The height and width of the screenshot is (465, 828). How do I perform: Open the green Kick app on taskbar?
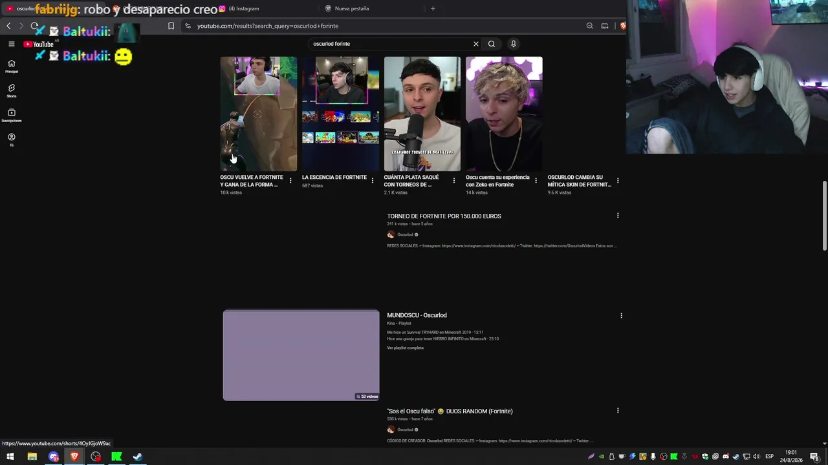(116, 457)
